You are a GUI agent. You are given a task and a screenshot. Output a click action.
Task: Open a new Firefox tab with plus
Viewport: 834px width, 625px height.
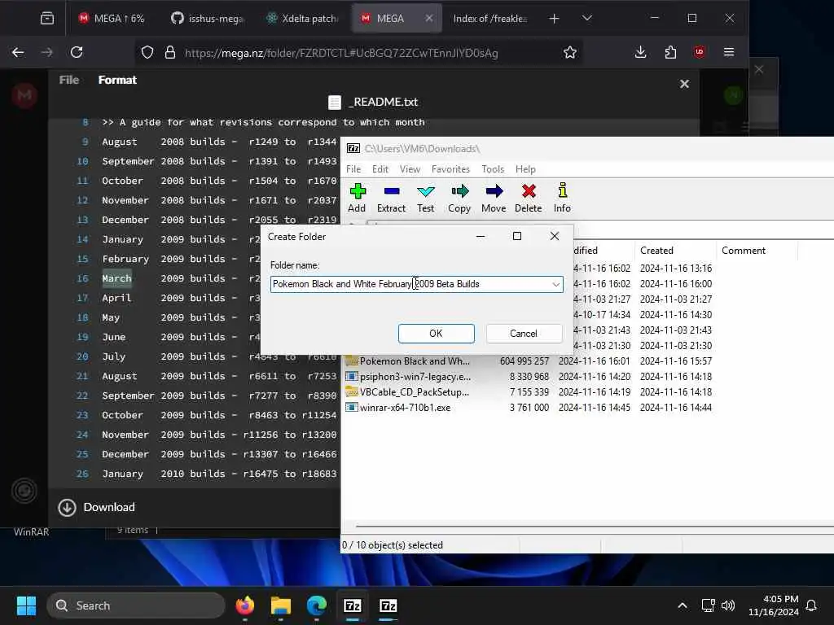click(554, 19)
